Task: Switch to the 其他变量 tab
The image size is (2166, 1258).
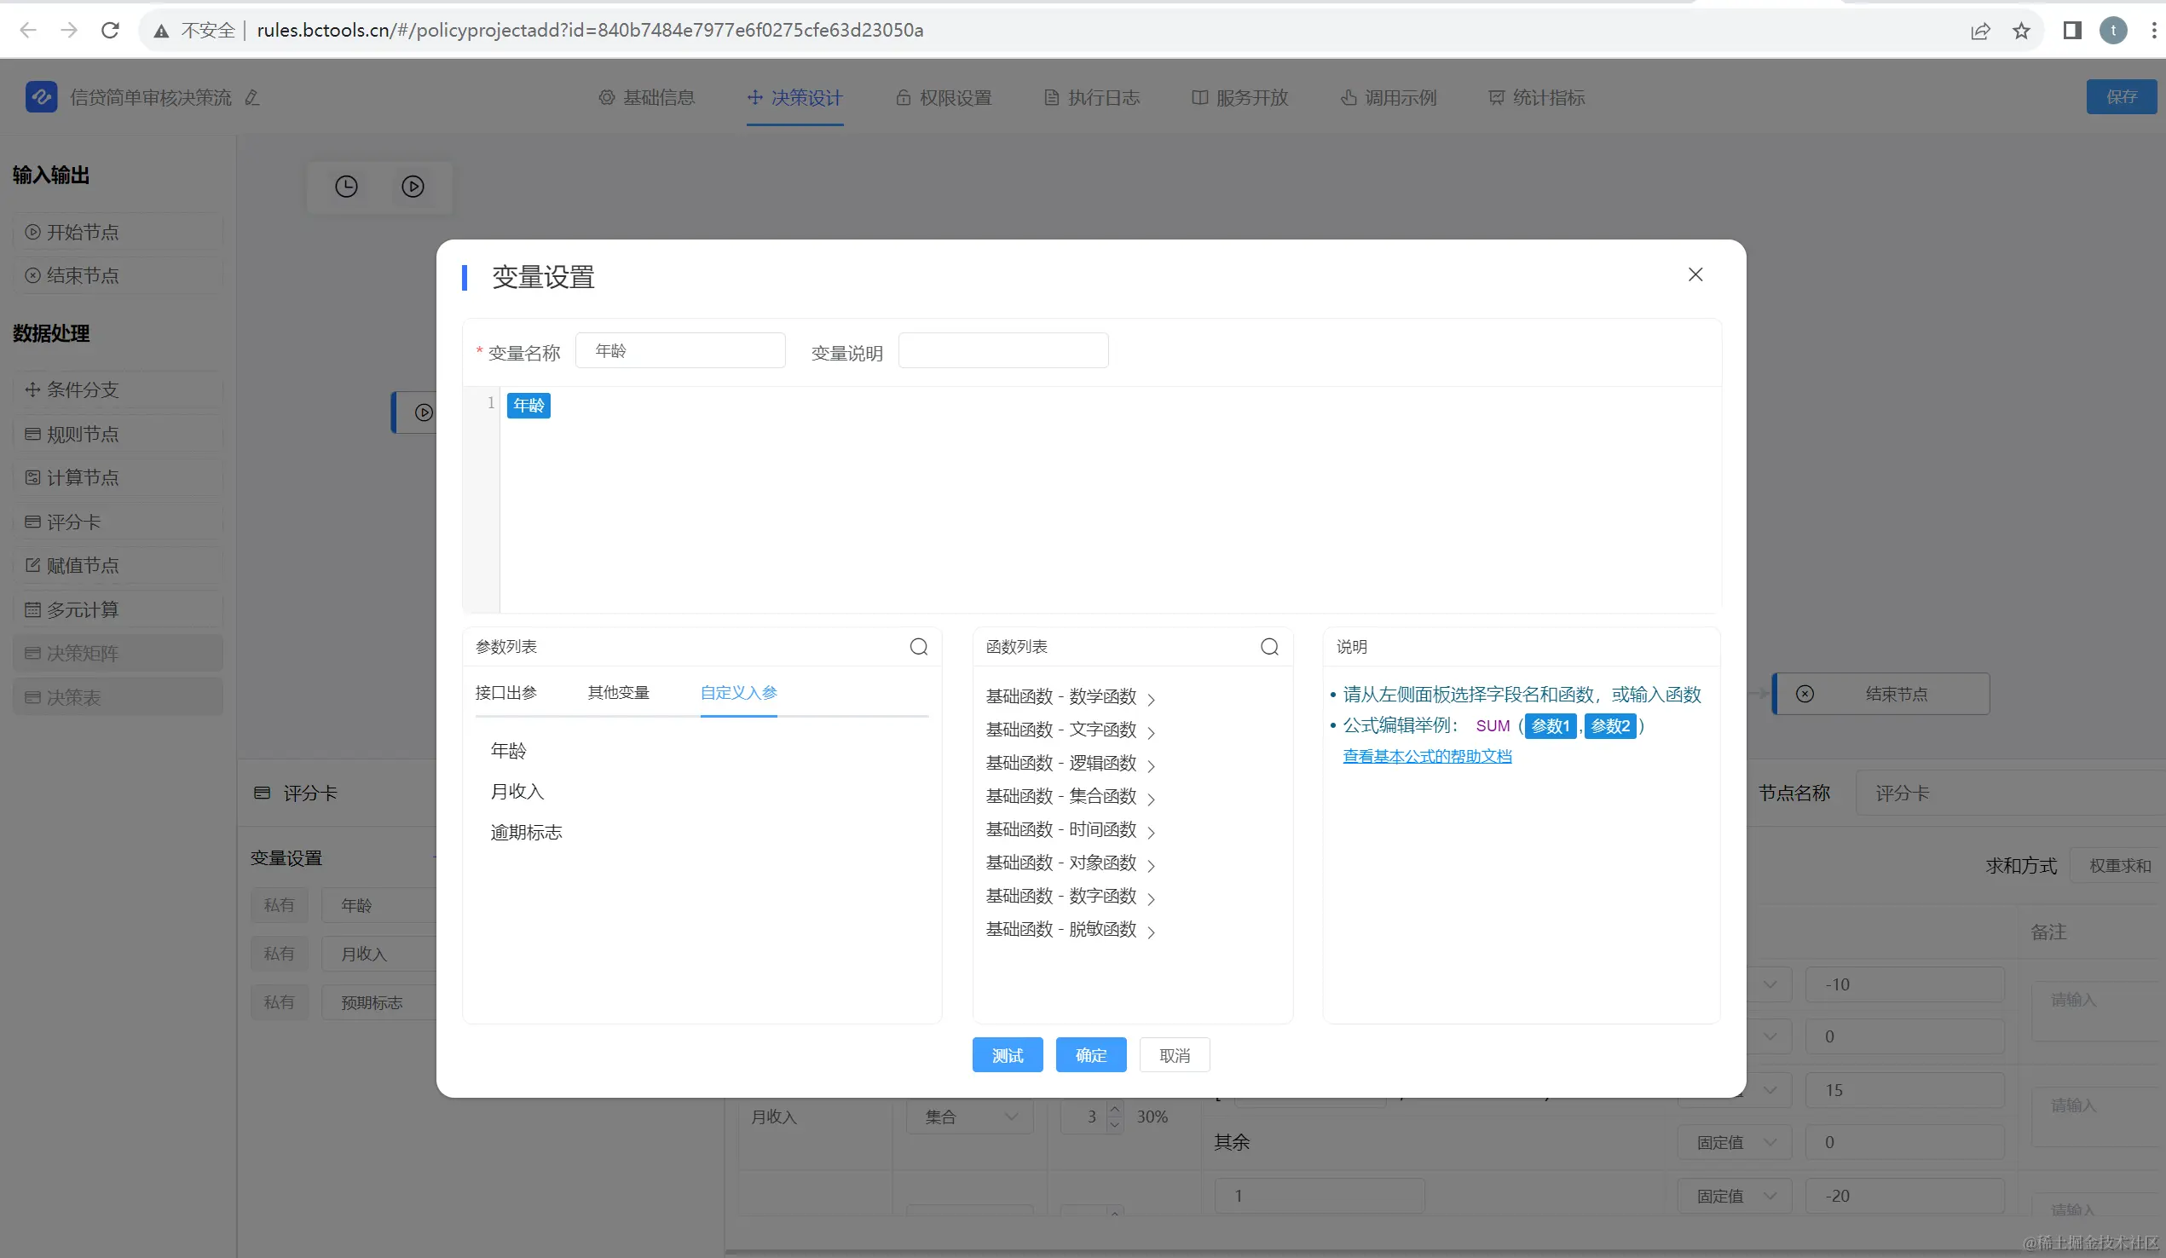Action: click(618, 693)
